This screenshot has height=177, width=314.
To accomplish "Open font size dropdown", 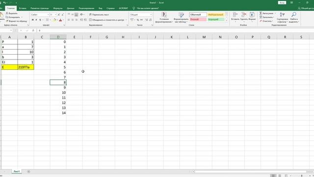I will (55, 15).
